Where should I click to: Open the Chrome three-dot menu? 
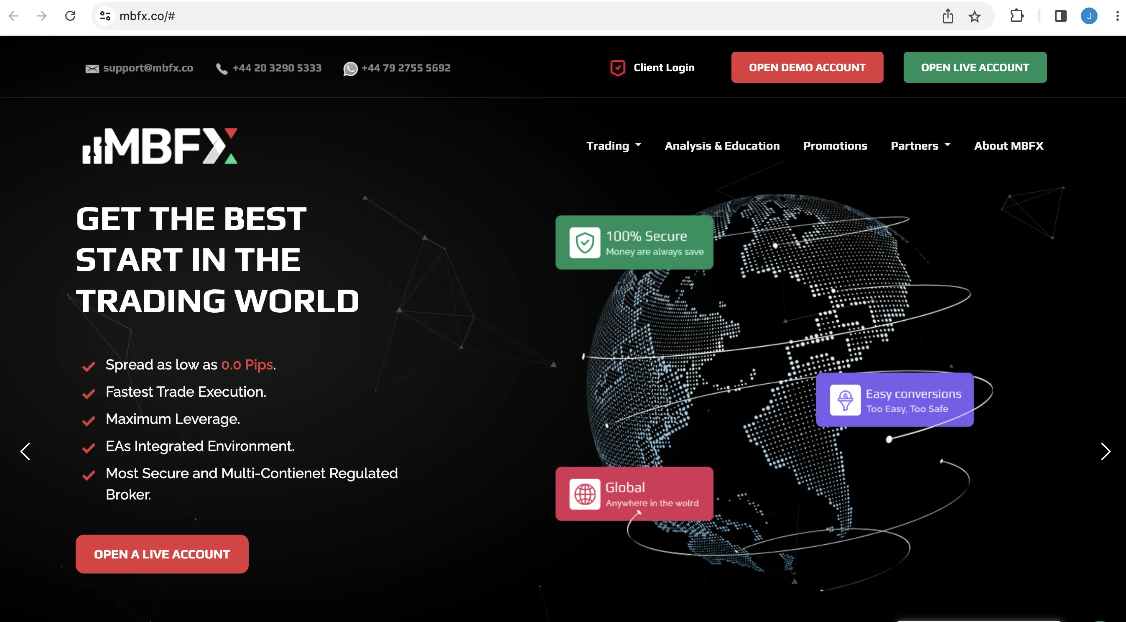[x=1117, y=16]
